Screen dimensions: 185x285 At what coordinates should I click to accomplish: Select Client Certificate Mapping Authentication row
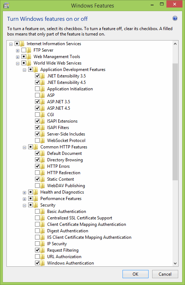pos(86,224)
